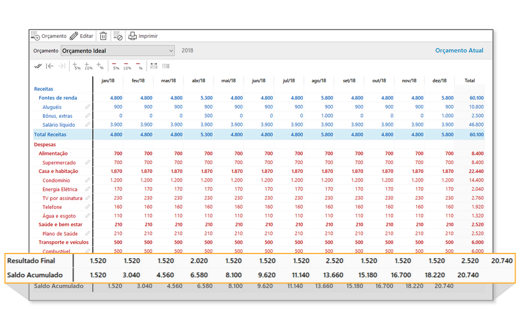Viewport: 522px width, 319px height.
Task: Click the greyed grid icon in second toolbar
Action: (166, 66)
